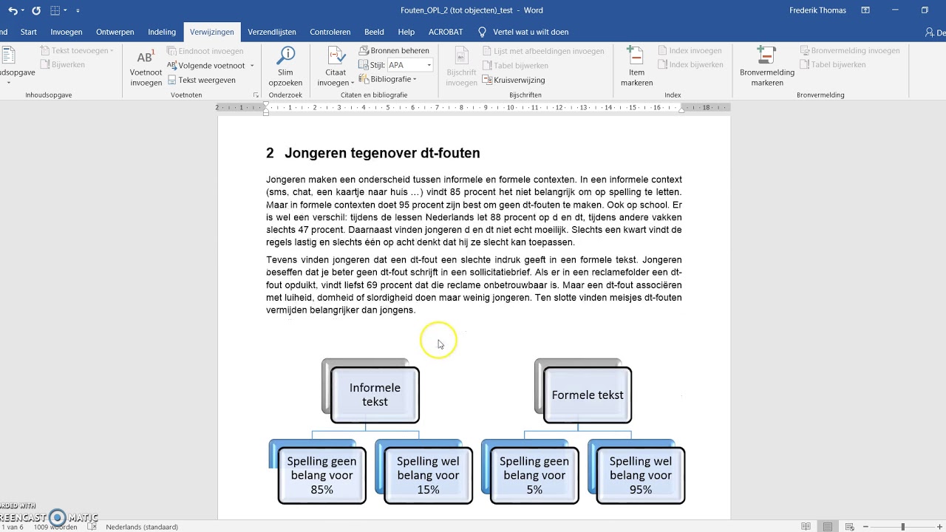The width and height of the screenshot is (946, 532).
Task: Click Bronvermelding markeren icon
Action: click(x=766, y=56)
